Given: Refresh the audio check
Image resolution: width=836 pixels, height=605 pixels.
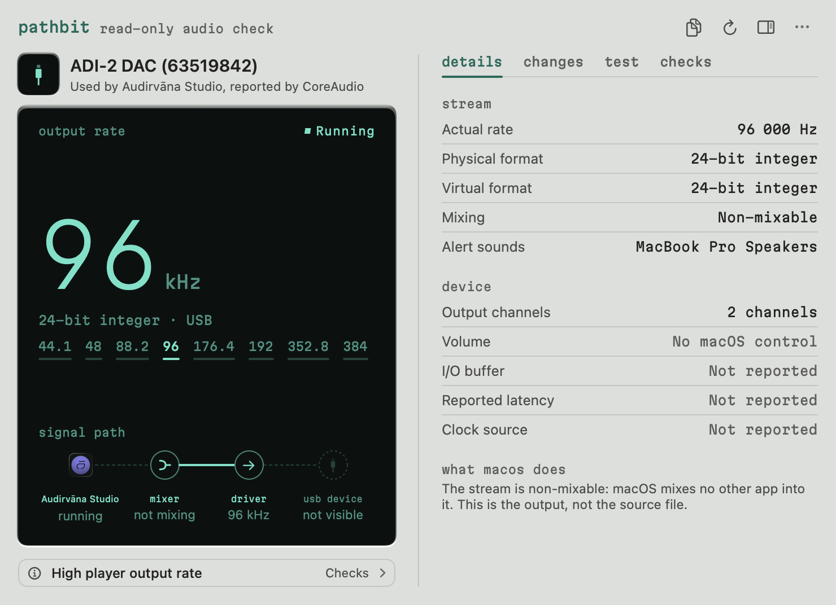Looking at the screenshot, I should tap(730, 27).
